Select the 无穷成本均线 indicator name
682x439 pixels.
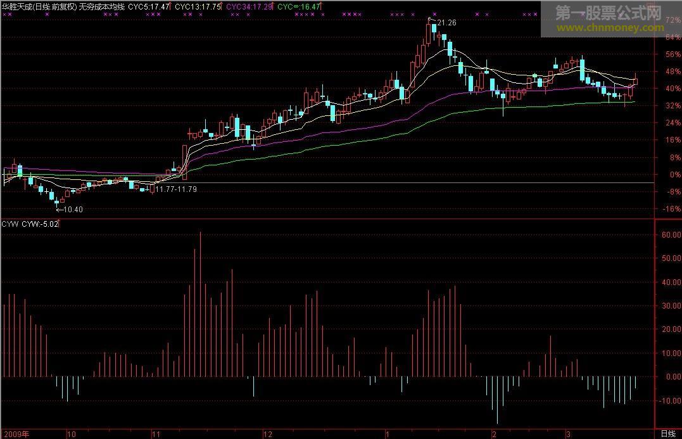102,6
